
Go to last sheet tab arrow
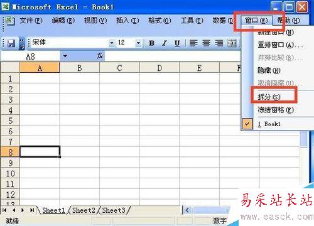point(32,210)
